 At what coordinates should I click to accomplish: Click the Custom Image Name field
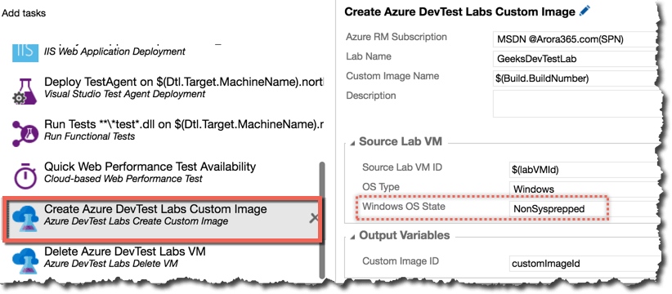coord(574,78)
